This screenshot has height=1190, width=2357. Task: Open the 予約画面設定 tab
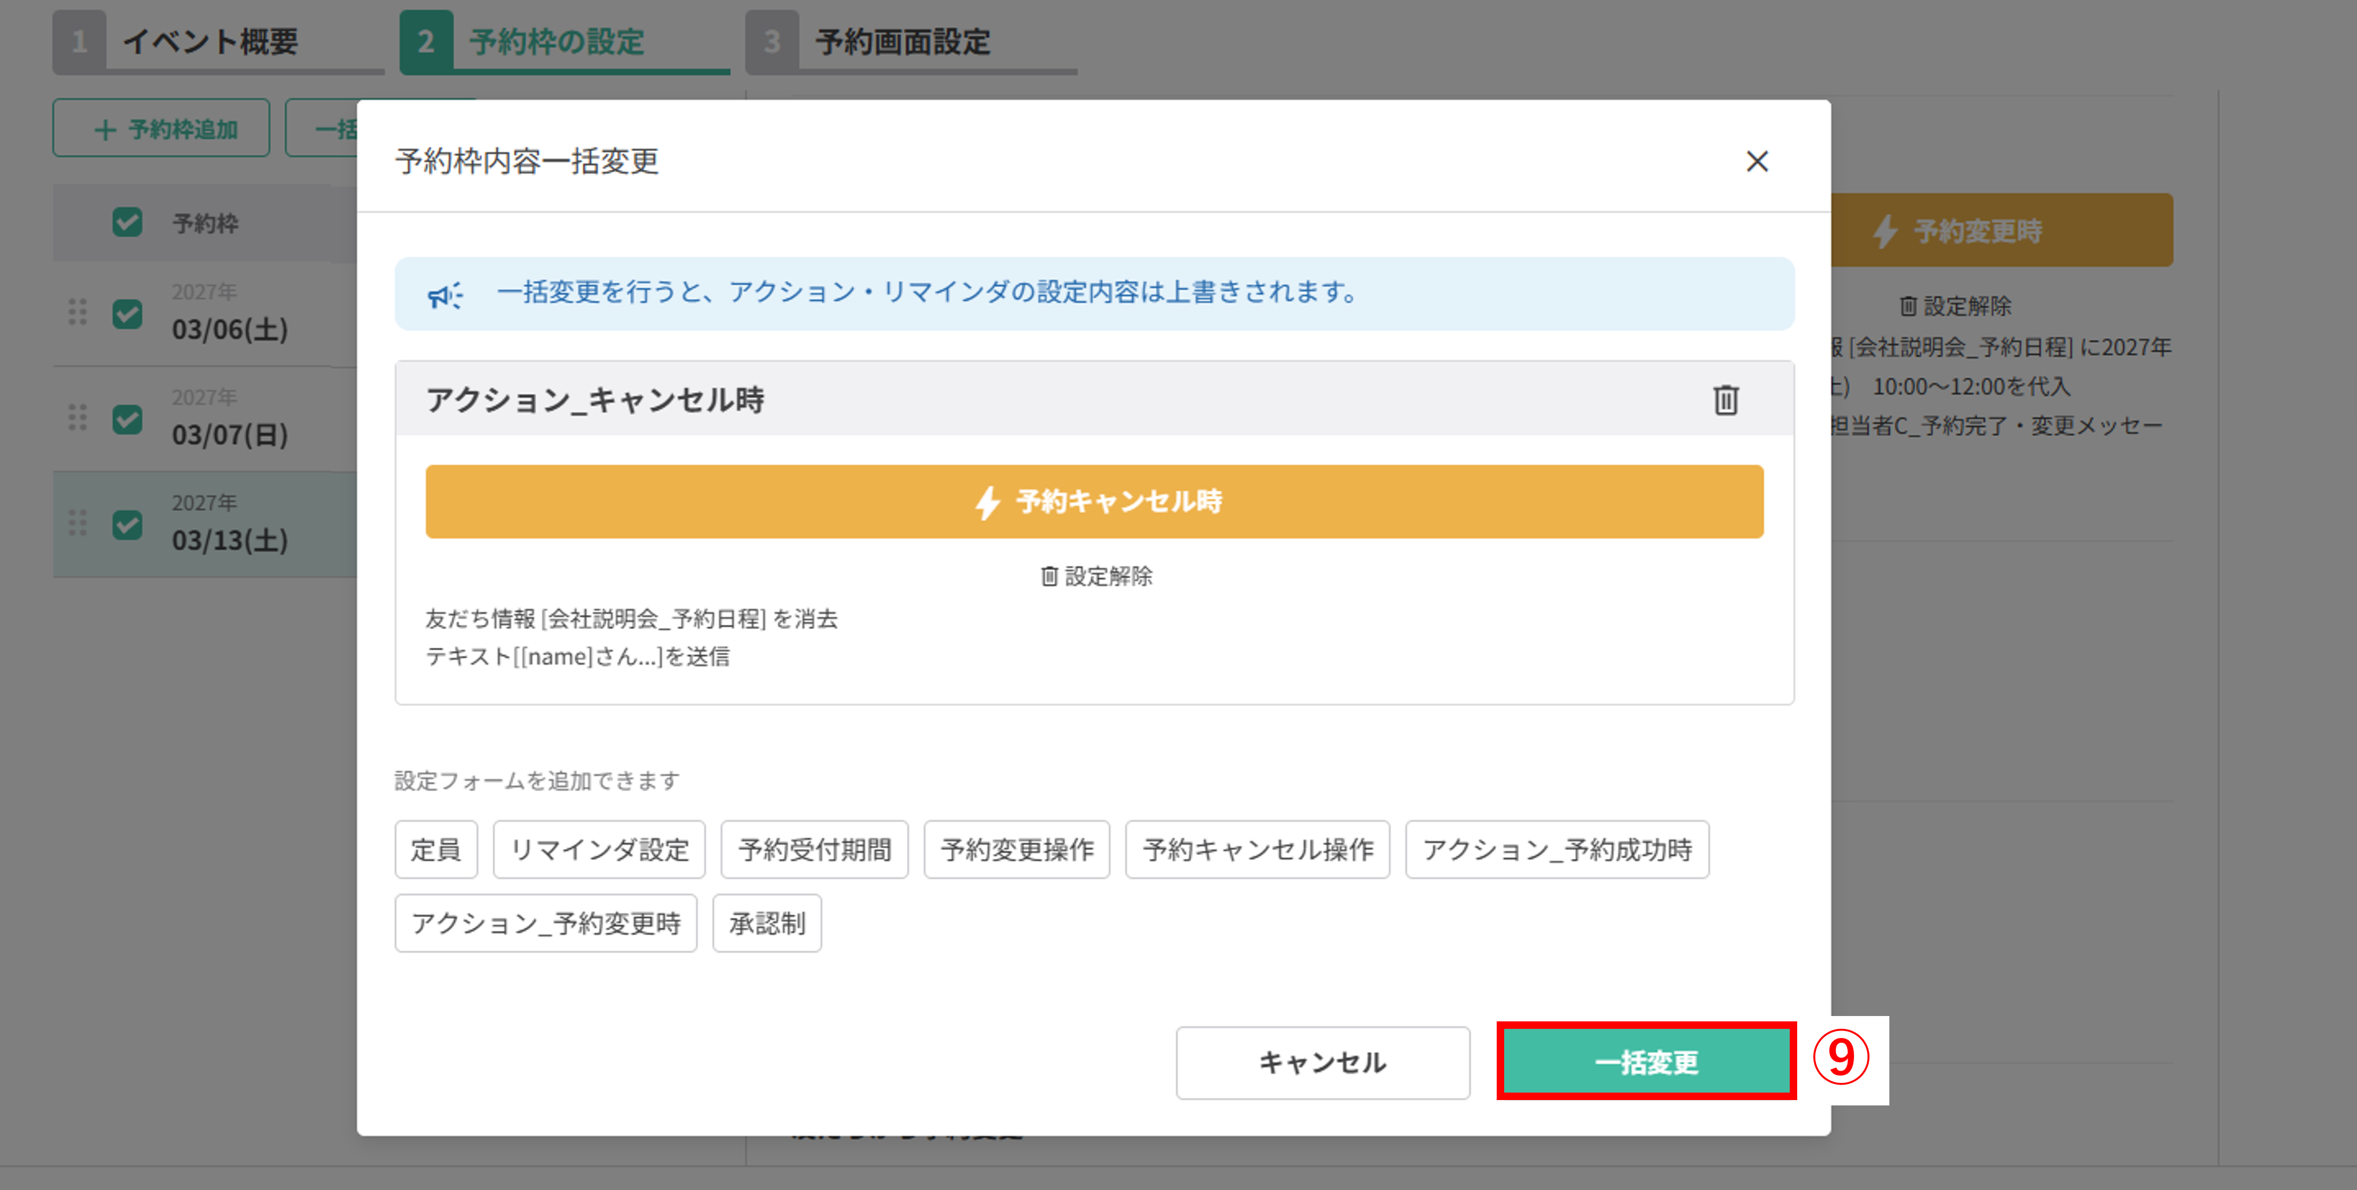901,42
